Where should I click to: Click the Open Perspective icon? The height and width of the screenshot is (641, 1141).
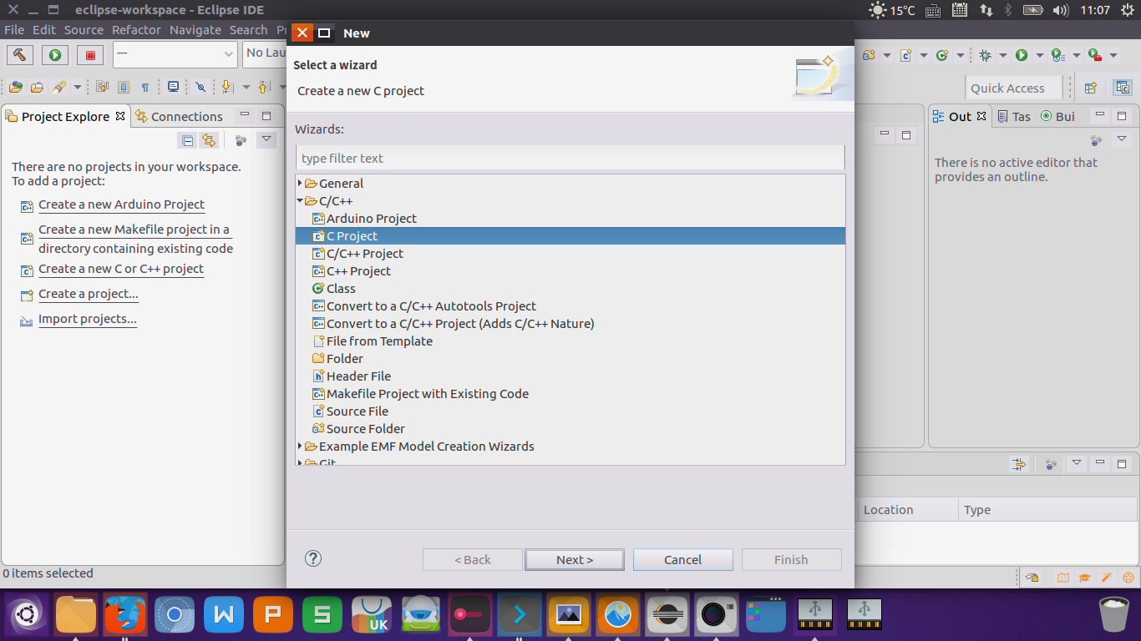point(1090,88)
